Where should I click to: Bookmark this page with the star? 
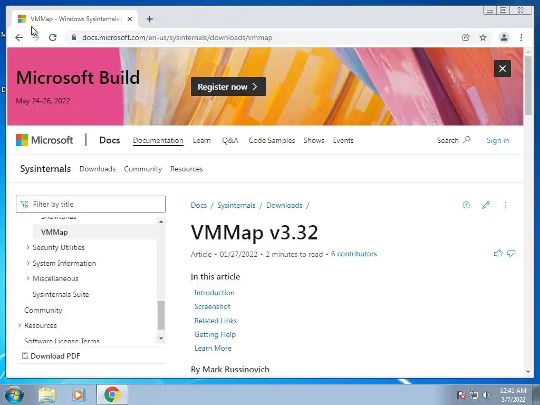pyautogui.click(x=483, y=37)
